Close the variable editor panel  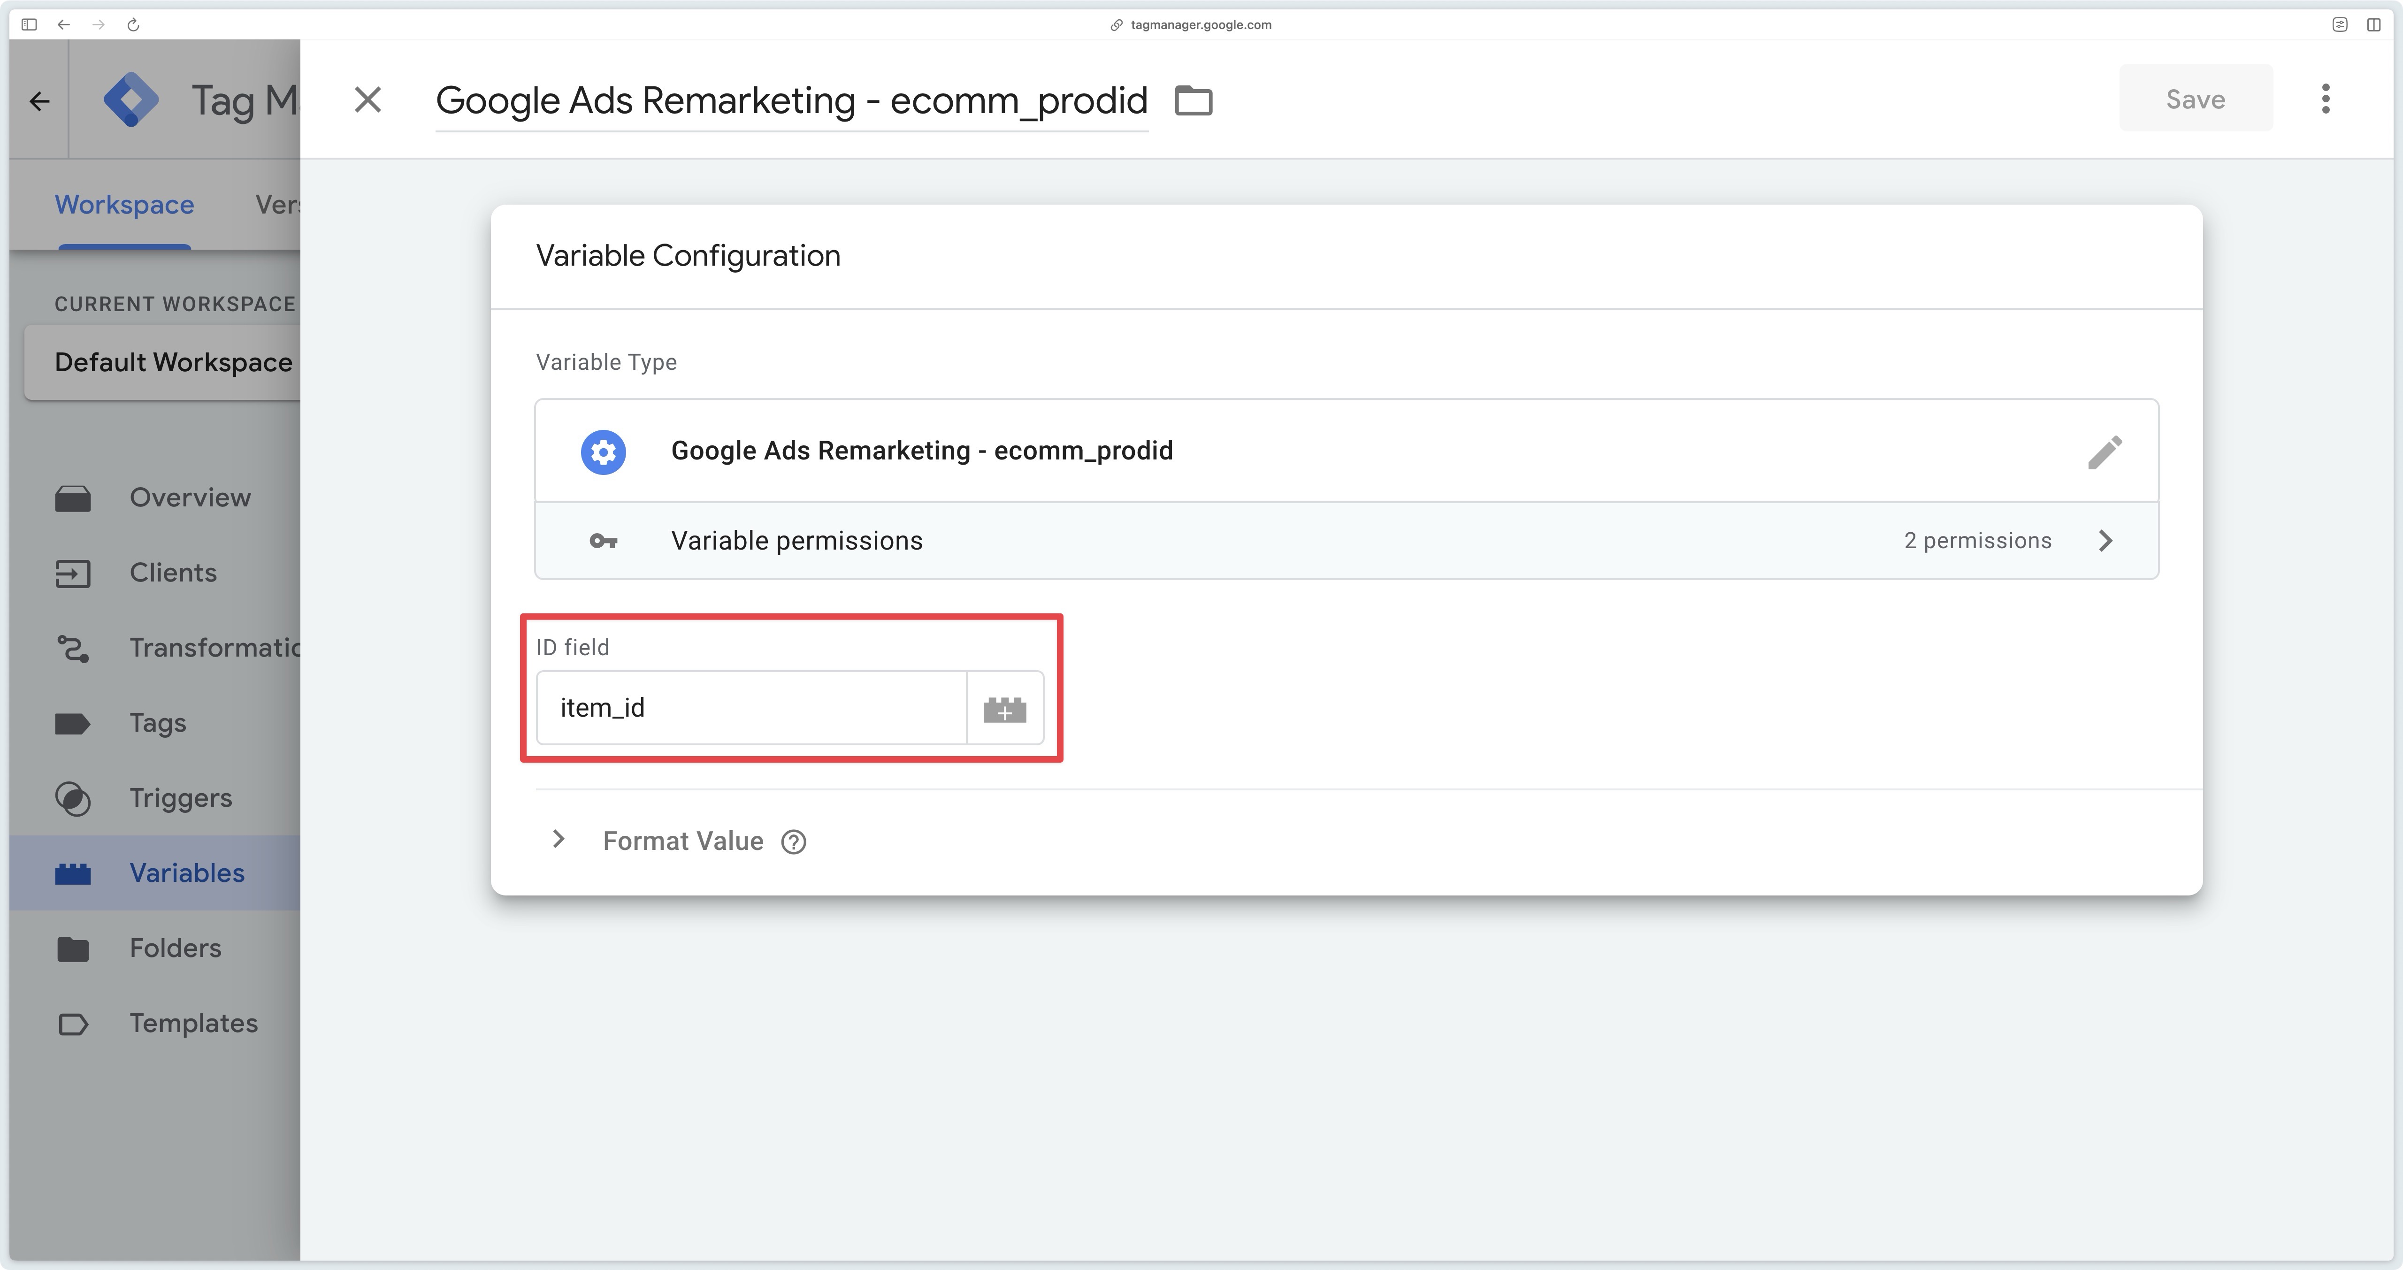click(x=367, y=100)
